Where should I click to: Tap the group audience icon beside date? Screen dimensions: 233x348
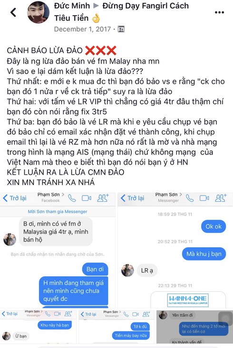point(121,29)
